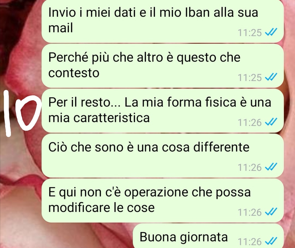Viewport: 295px width, 248px height.
Task: Select the "Buona giornata" message bubble
Action: pos(208,236)
